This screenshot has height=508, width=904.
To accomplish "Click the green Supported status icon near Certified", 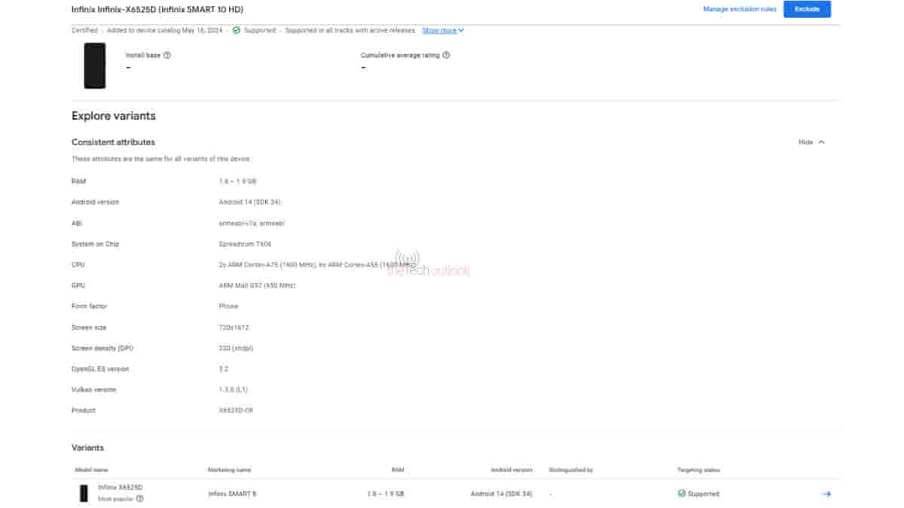I will click(236, 31).
